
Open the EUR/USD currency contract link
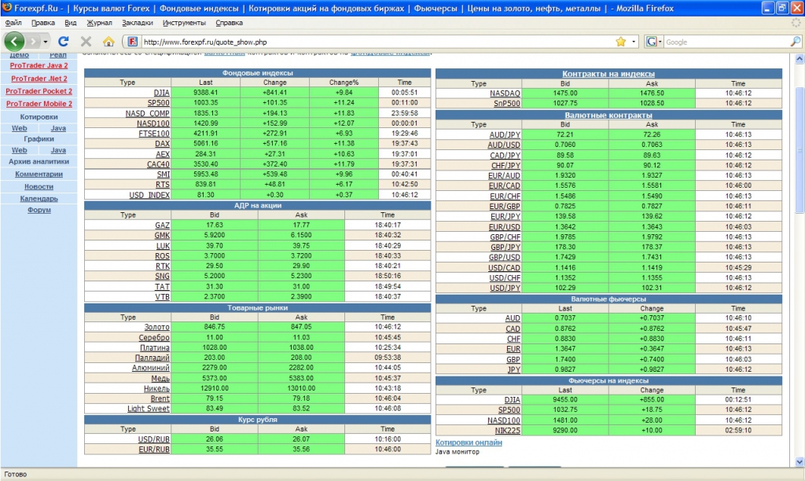[504, 226]
